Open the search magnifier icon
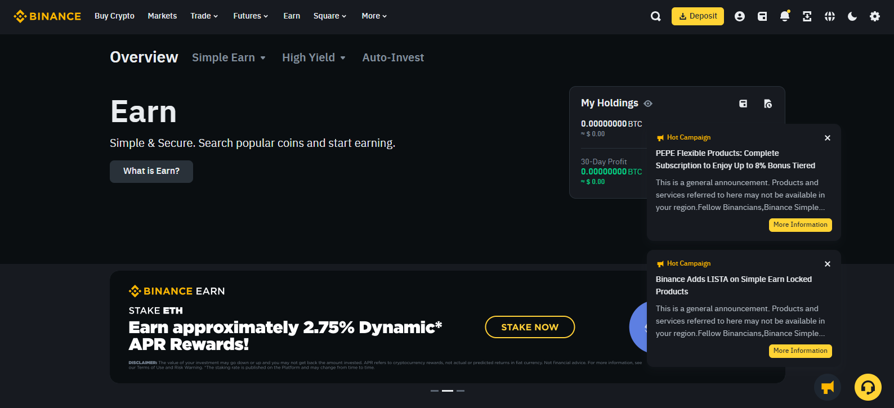Screen dimensions: 894x408 656,16
